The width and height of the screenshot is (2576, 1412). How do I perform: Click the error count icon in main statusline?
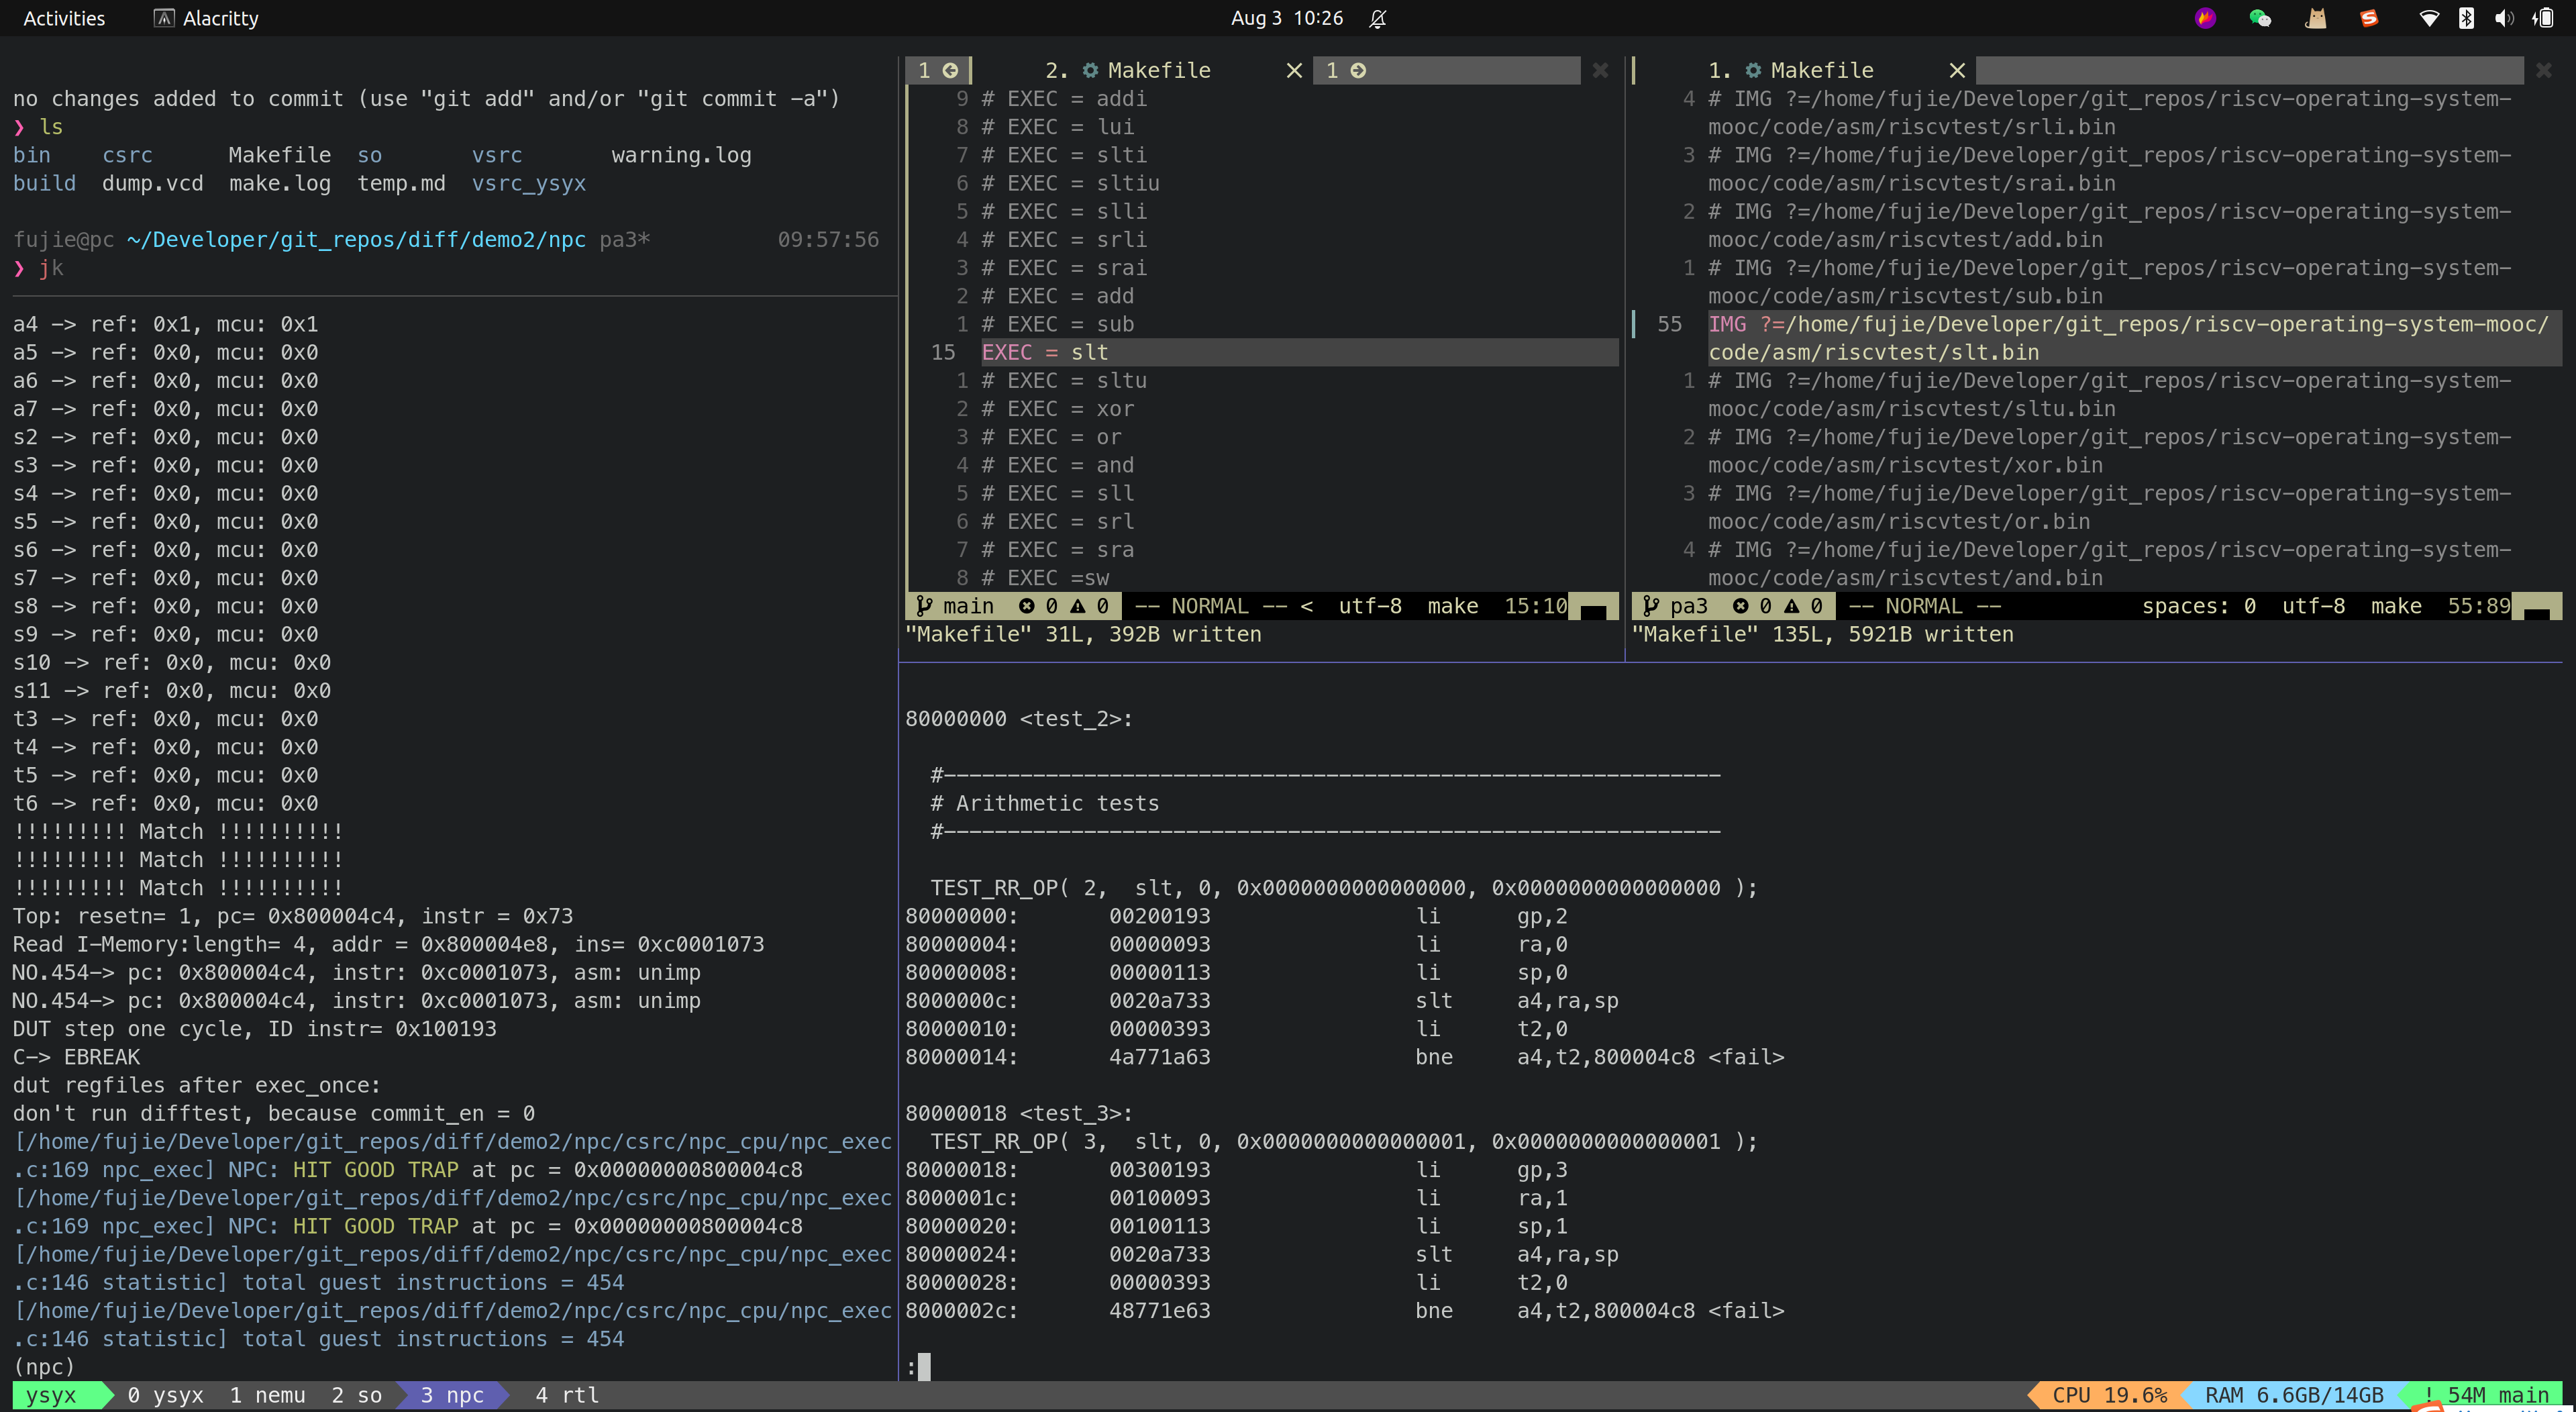click(1026, 606)
